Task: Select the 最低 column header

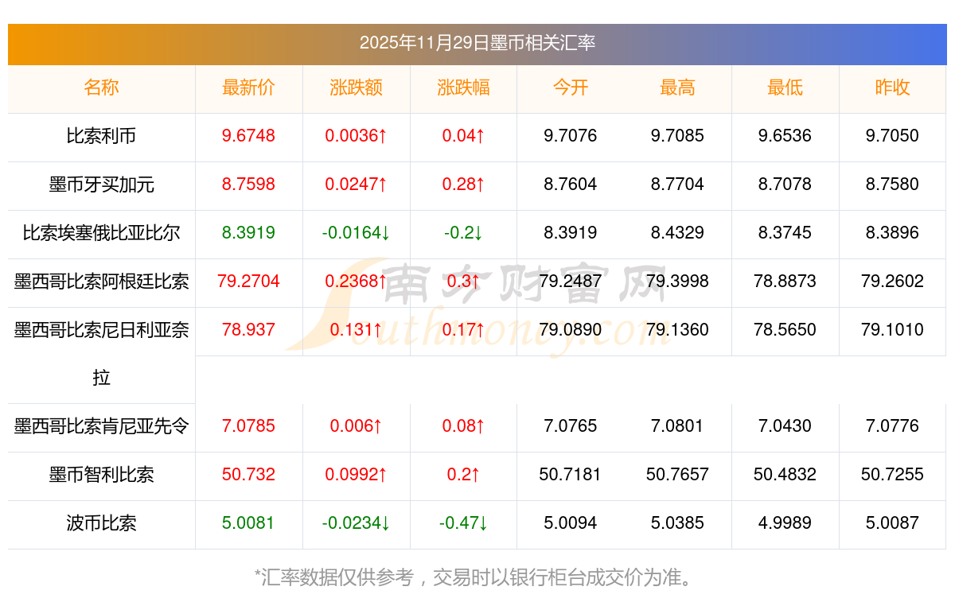Action: 785,88
